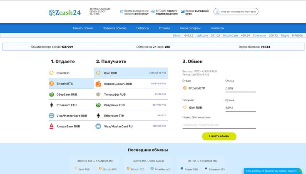The image size is (306, 174).
Task: Open the online support chat widget
Action: pyautogui.click(x=271, y=171)
